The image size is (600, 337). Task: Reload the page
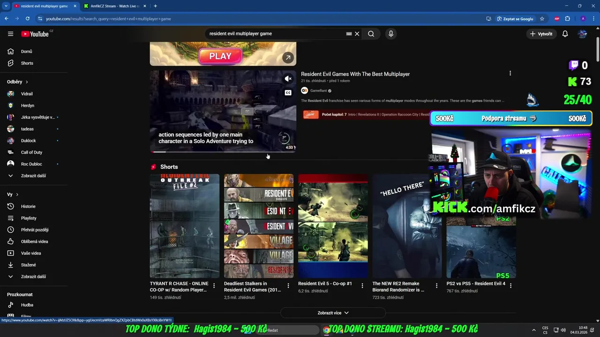click(x=28, y=19)
